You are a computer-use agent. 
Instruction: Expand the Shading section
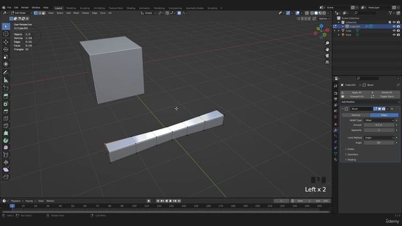pyautogui.click(x=351, y=159)
